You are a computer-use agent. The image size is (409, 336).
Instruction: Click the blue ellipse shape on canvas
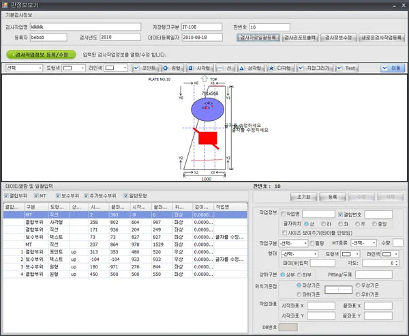tap(208, 109)
